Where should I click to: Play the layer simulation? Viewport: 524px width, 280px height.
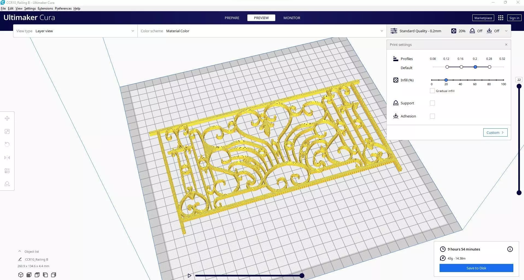(x=189, y=276)
